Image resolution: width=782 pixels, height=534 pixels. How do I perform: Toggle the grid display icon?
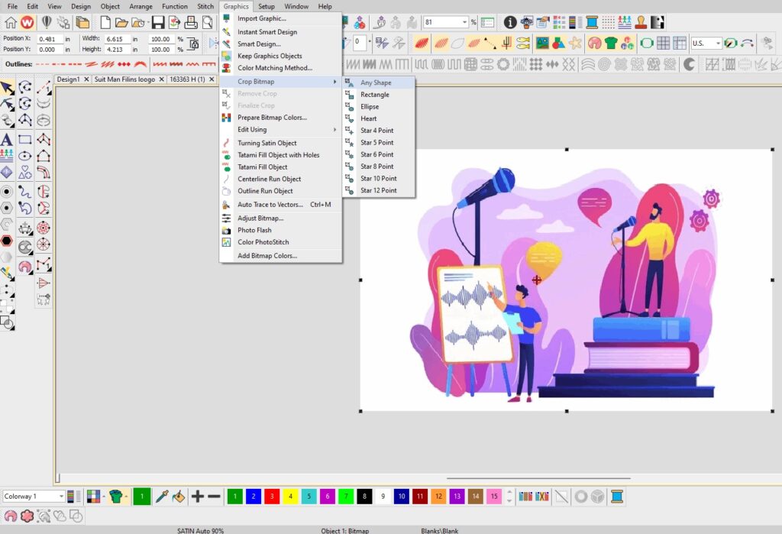click(663, 44)
